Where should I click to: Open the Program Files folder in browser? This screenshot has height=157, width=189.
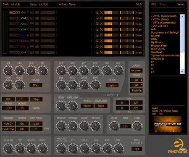159,46
